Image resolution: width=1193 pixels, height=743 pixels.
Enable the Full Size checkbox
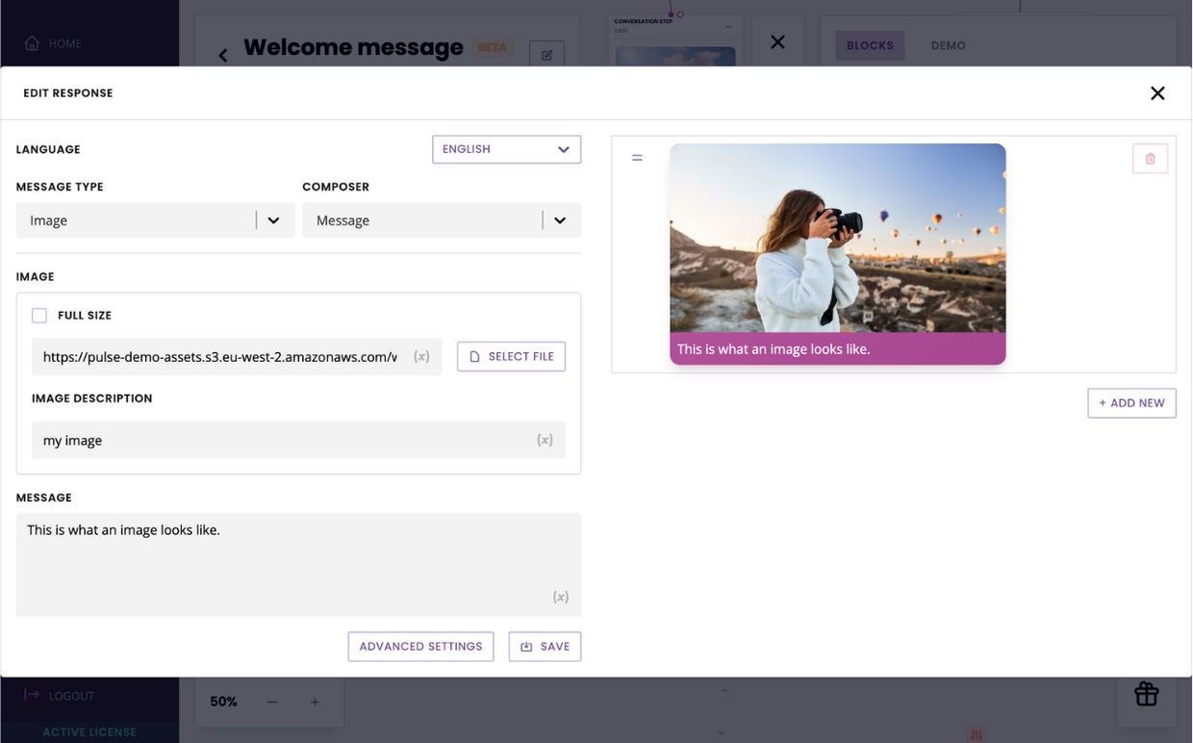point(39,316)
